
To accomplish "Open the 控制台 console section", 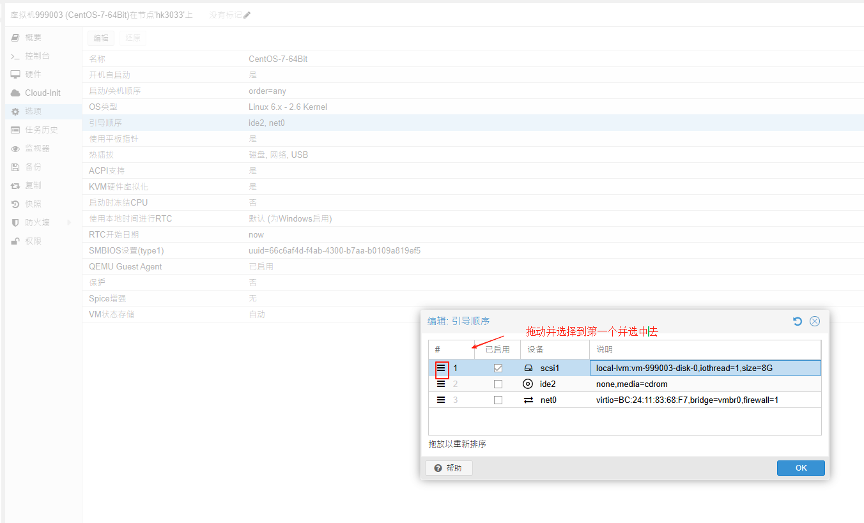I will [x=37, y=56].
